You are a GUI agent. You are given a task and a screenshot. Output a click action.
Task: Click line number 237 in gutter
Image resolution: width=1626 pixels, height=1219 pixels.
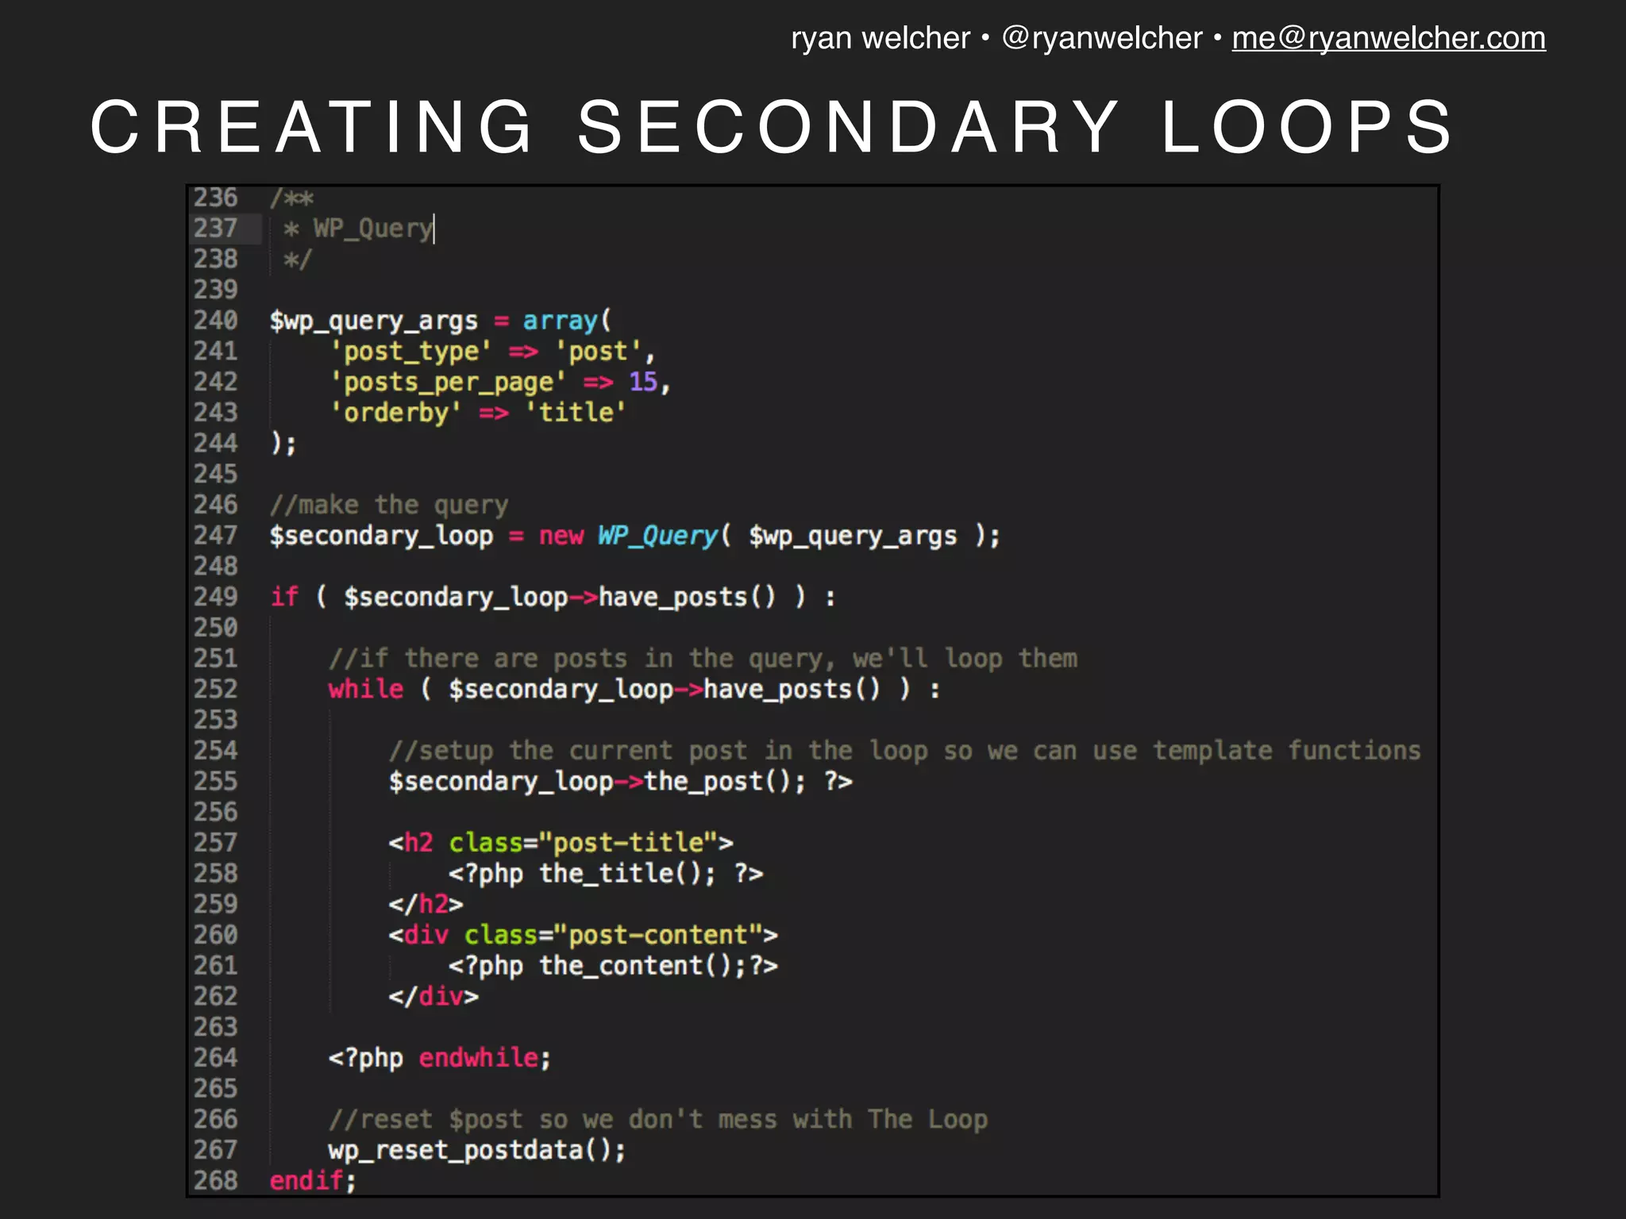[x=215, y=229]
